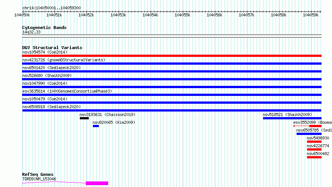Click the TDRD9|NM_153046 gene label
The image size is (332, 187).
[40, 179]
